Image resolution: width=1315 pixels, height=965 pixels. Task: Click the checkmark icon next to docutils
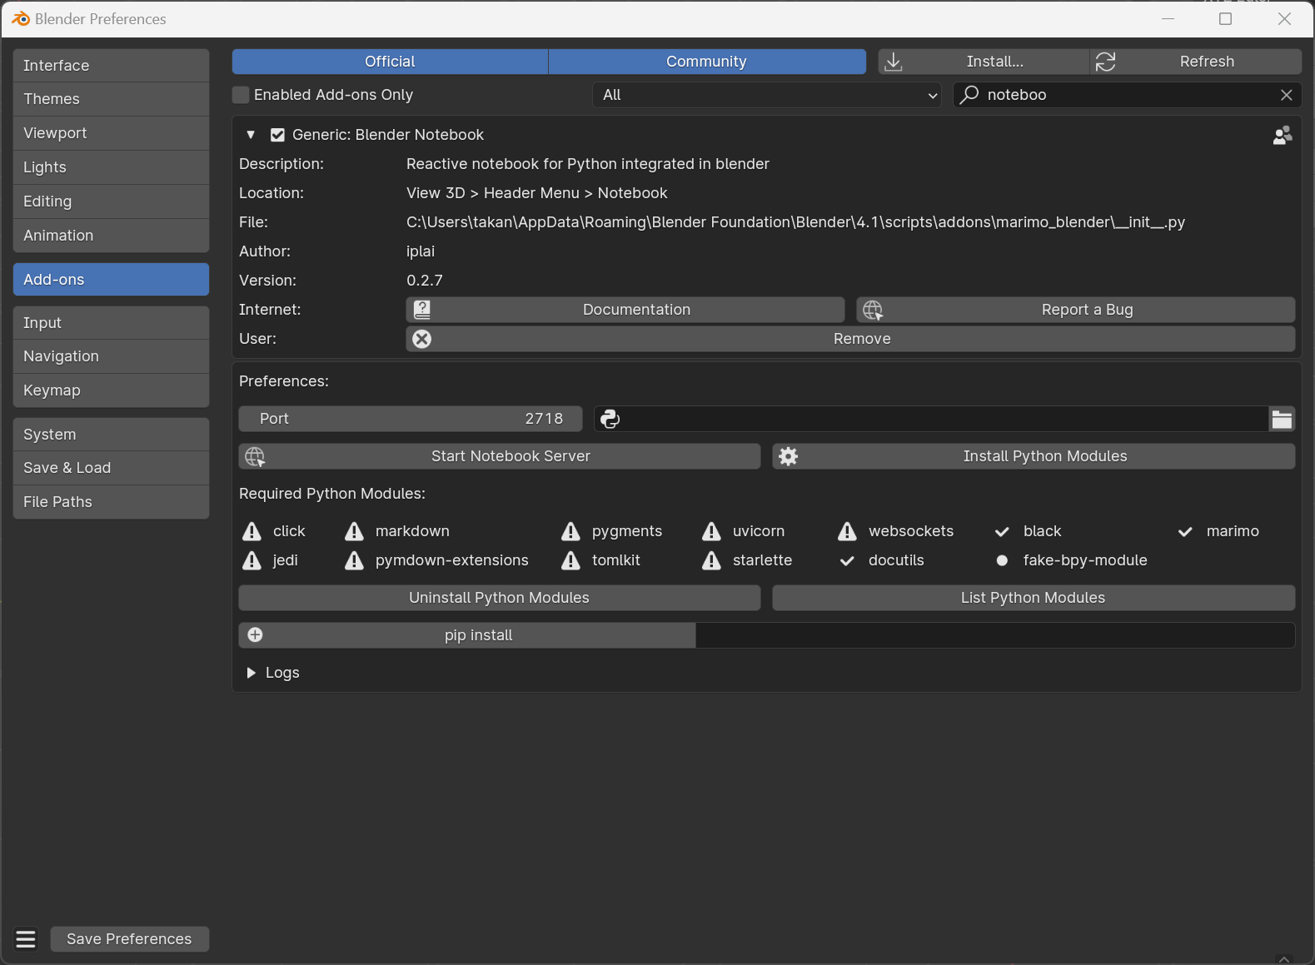click(847, 560)
